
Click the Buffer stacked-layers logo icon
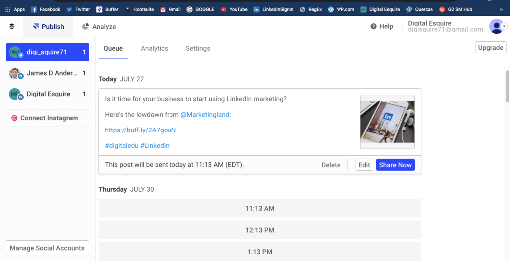point(12,27)
